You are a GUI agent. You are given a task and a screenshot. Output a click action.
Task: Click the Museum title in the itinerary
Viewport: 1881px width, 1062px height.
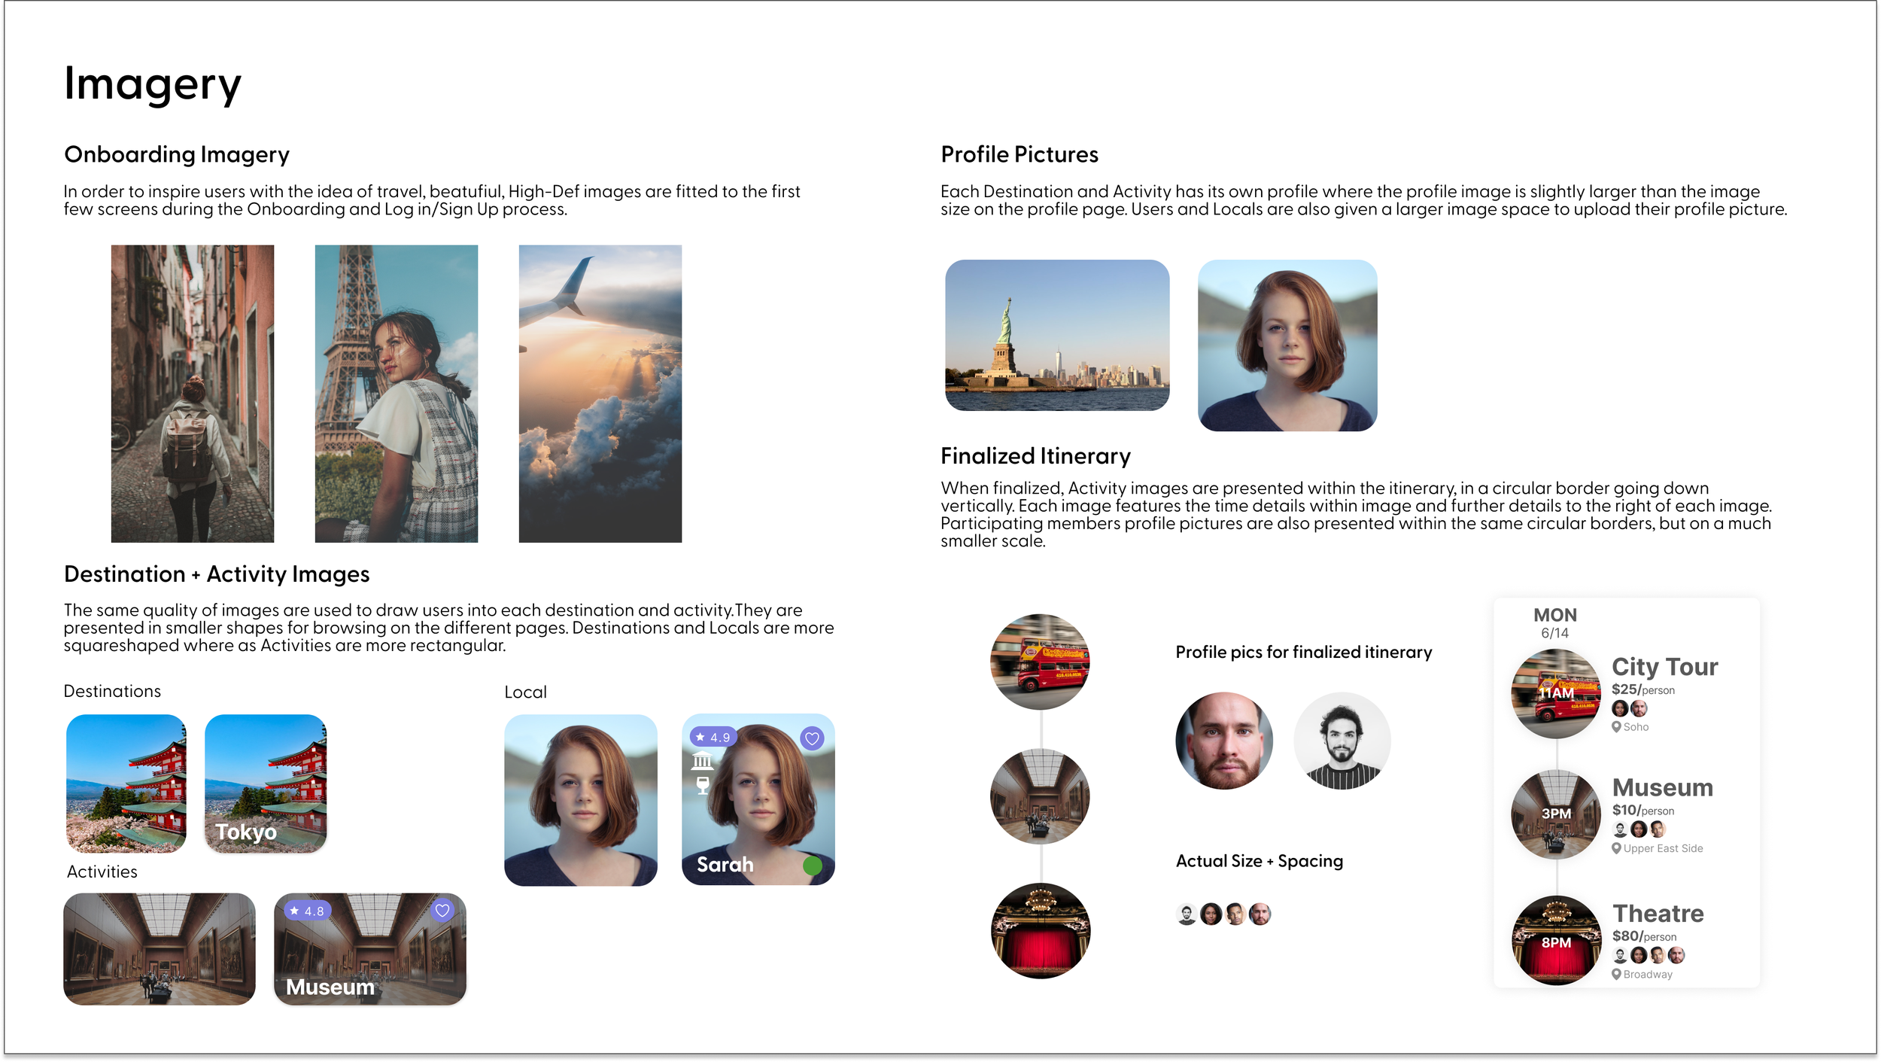coord(1663,787)
